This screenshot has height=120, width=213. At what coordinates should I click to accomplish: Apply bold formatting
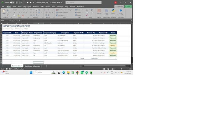(x=14, y=13)
